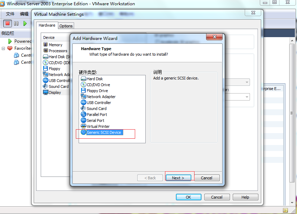Screen dimensions: 297x214
Task: Click Help in Virtual Machine Settings
Action: [245, 197]
